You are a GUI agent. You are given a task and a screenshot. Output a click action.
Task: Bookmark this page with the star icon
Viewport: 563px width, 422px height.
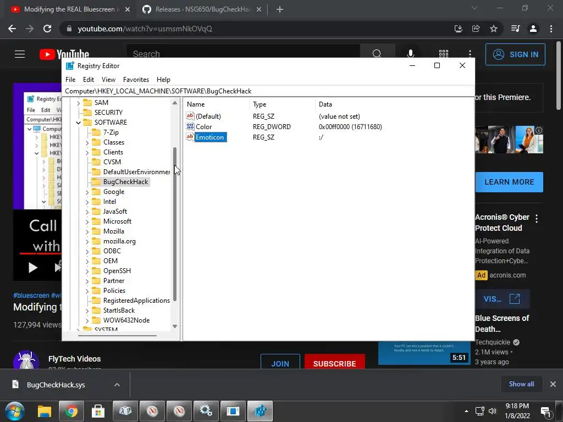(494, 29)
